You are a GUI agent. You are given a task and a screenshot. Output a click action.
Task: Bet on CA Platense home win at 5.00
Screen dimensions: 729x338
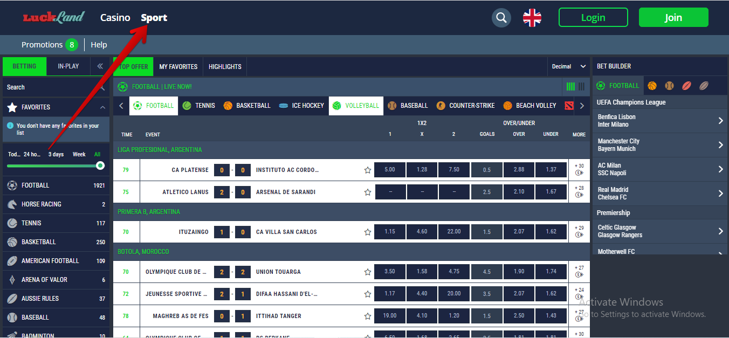[x=390, y=170]
